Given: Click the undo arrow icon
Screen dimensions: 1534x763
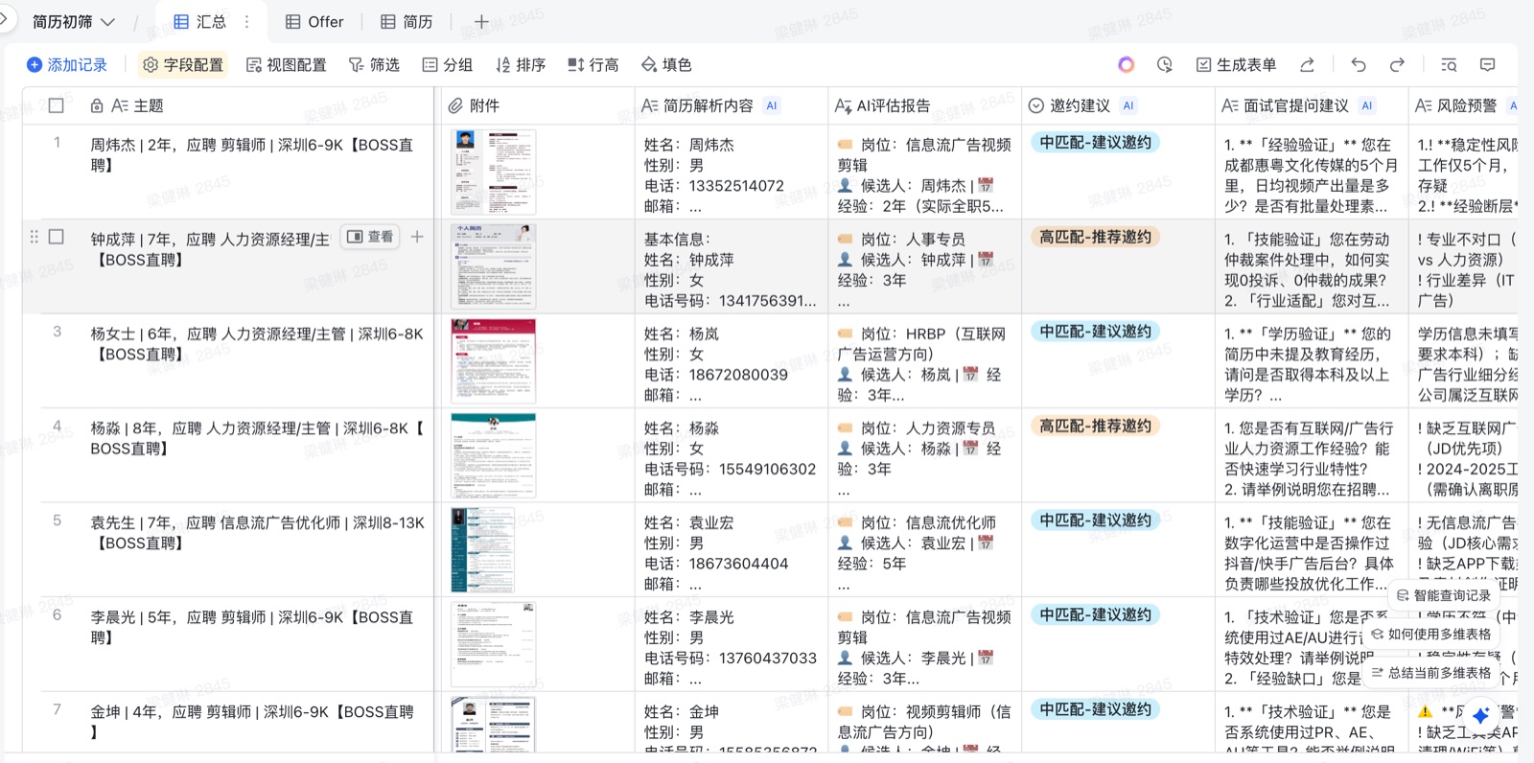Looking at the screenshot, I should 1359,64.
